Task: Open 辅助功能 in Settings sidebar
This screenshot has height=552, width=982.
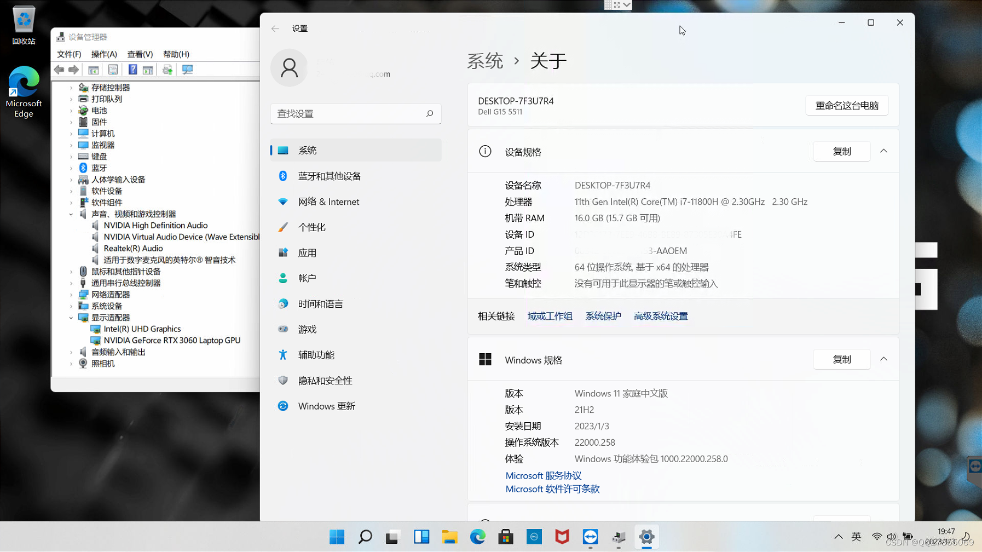Action: [356, 355]
